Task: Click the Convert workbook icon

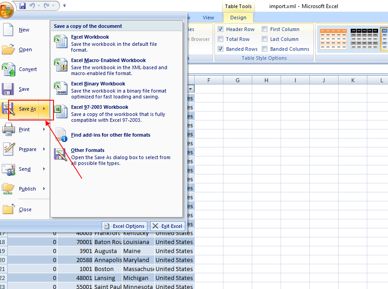Action: (9, 69)
